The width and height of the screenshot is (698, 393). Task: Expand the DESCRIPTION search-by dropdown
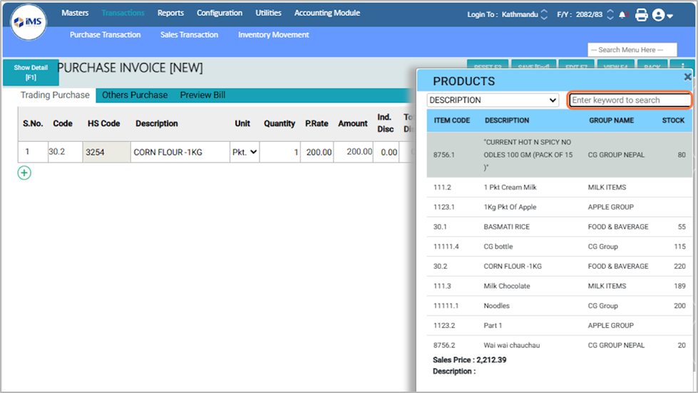point(493,101)
